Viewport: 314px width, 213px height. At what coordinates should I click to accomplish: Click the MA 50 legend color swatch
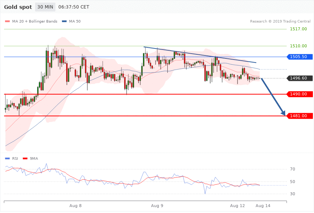coord(64,21)
